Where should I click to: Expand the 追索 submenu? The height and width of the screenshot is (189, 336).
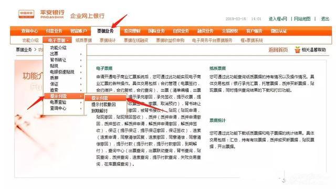click(x=65, y=90)
